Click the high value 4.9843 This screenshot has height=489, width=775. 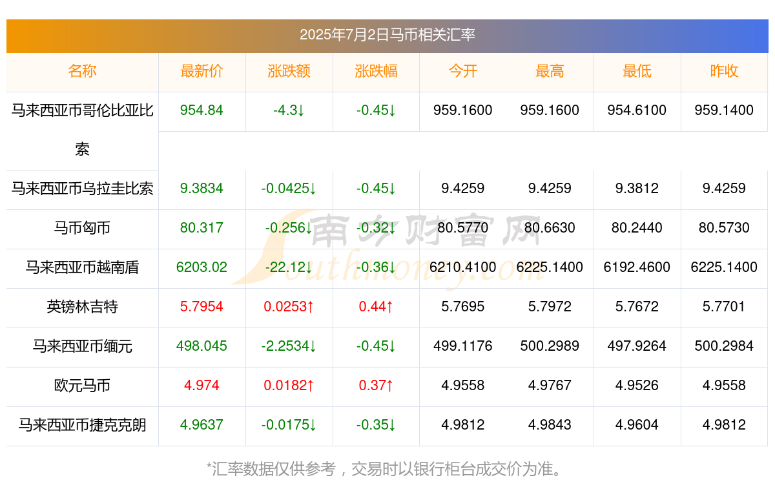(550, 425)
